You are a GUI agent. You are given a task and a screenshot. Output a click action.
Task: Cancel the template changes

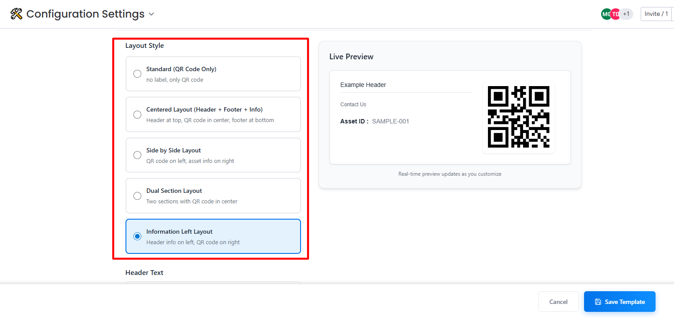(559, 302)
